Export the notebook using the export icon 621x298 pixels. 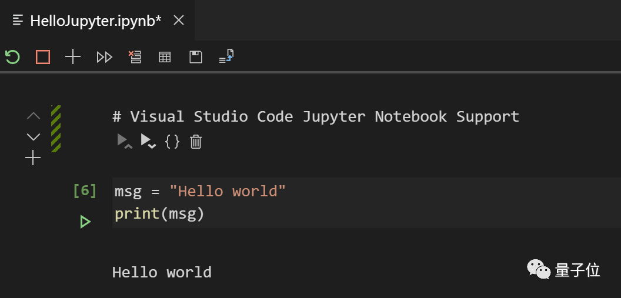(226, 56)
